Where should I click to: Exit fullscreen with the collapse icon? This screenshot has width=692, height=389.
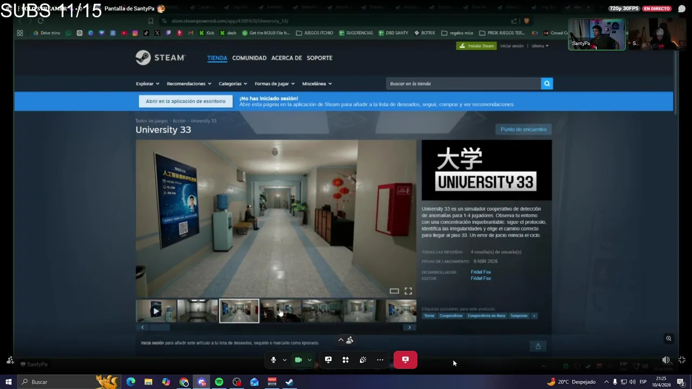coord(682,360)
